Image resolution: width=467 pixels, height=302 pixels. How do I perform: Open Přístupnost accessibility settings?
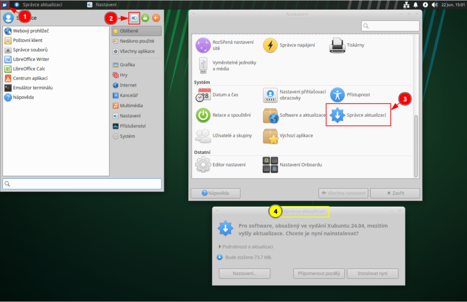(x=350, y=95)
